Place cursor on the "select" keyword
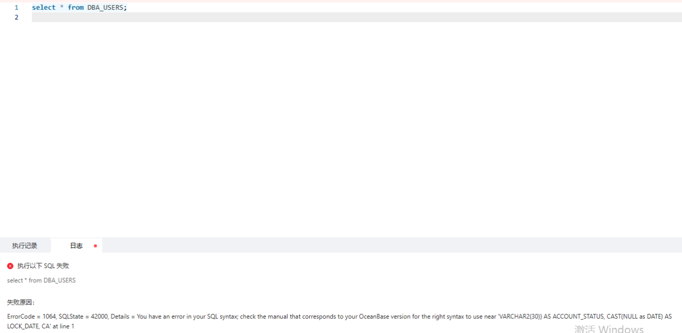The image size is (682, 333). (x=44, y=8)
